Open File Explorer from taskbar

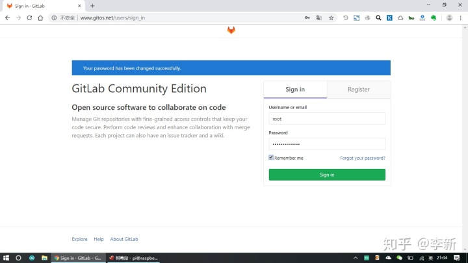pyautogui.click(x=44, y=258)
